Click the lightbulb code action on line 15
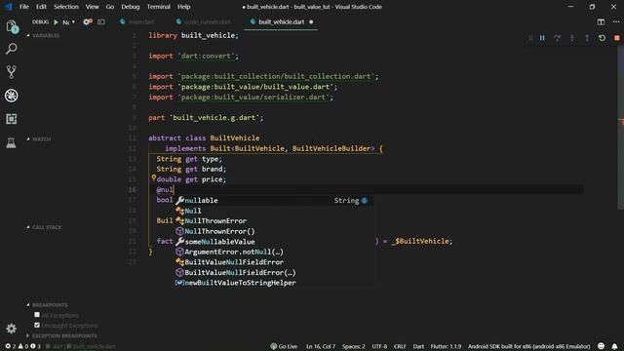The width and height of the screenshot is (624, 351). pos(153,178)
